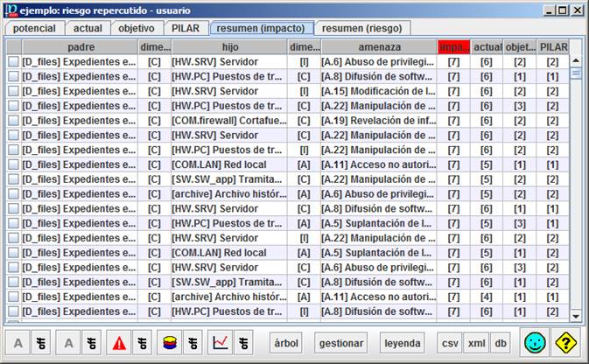The image size is (589, 364).
Task: Click the padre column header
Action: pyautogui.click(x=81, y=45)
